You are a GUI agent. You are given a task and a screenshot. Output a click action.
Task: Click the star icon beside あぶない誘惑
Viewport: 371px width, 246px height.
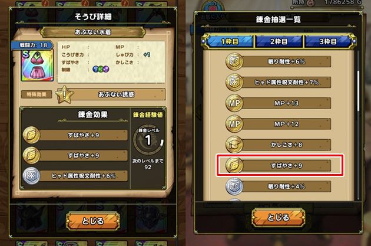coord(64,95)
